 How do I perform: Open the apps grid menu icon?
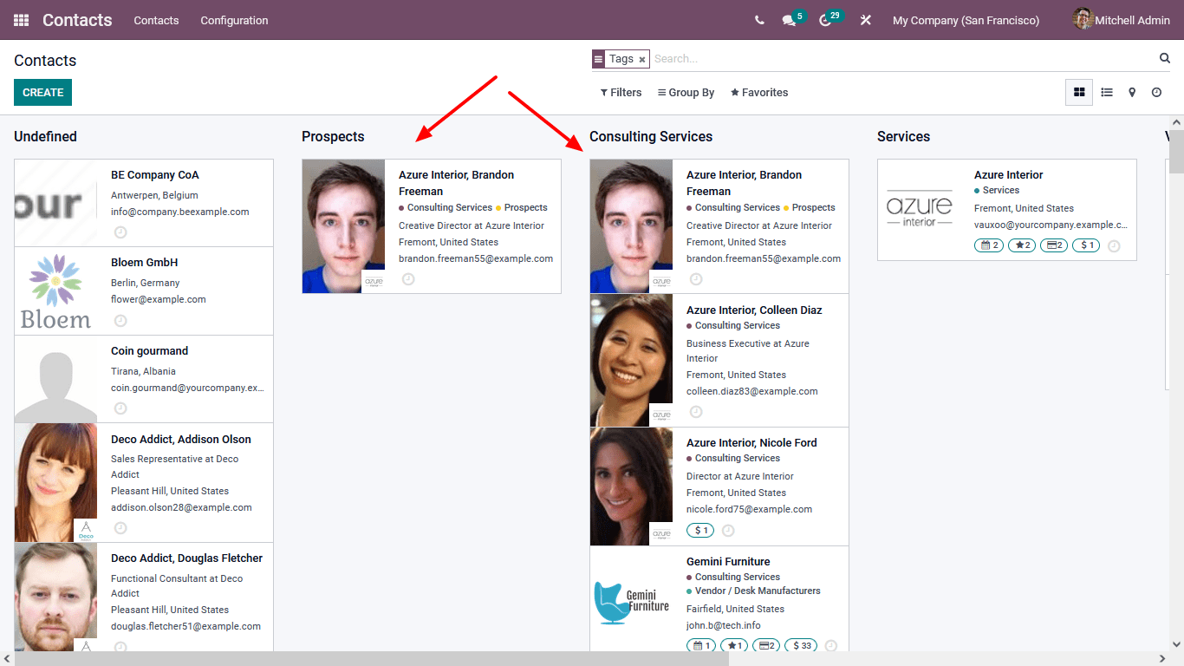[x=22, y=20]
